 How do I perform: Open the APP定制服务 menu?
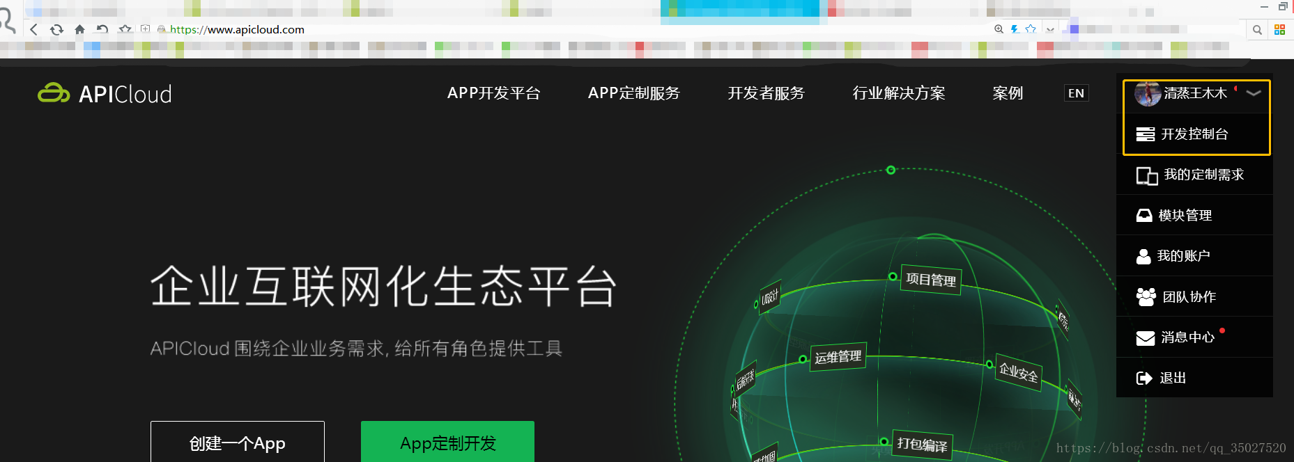634,93
